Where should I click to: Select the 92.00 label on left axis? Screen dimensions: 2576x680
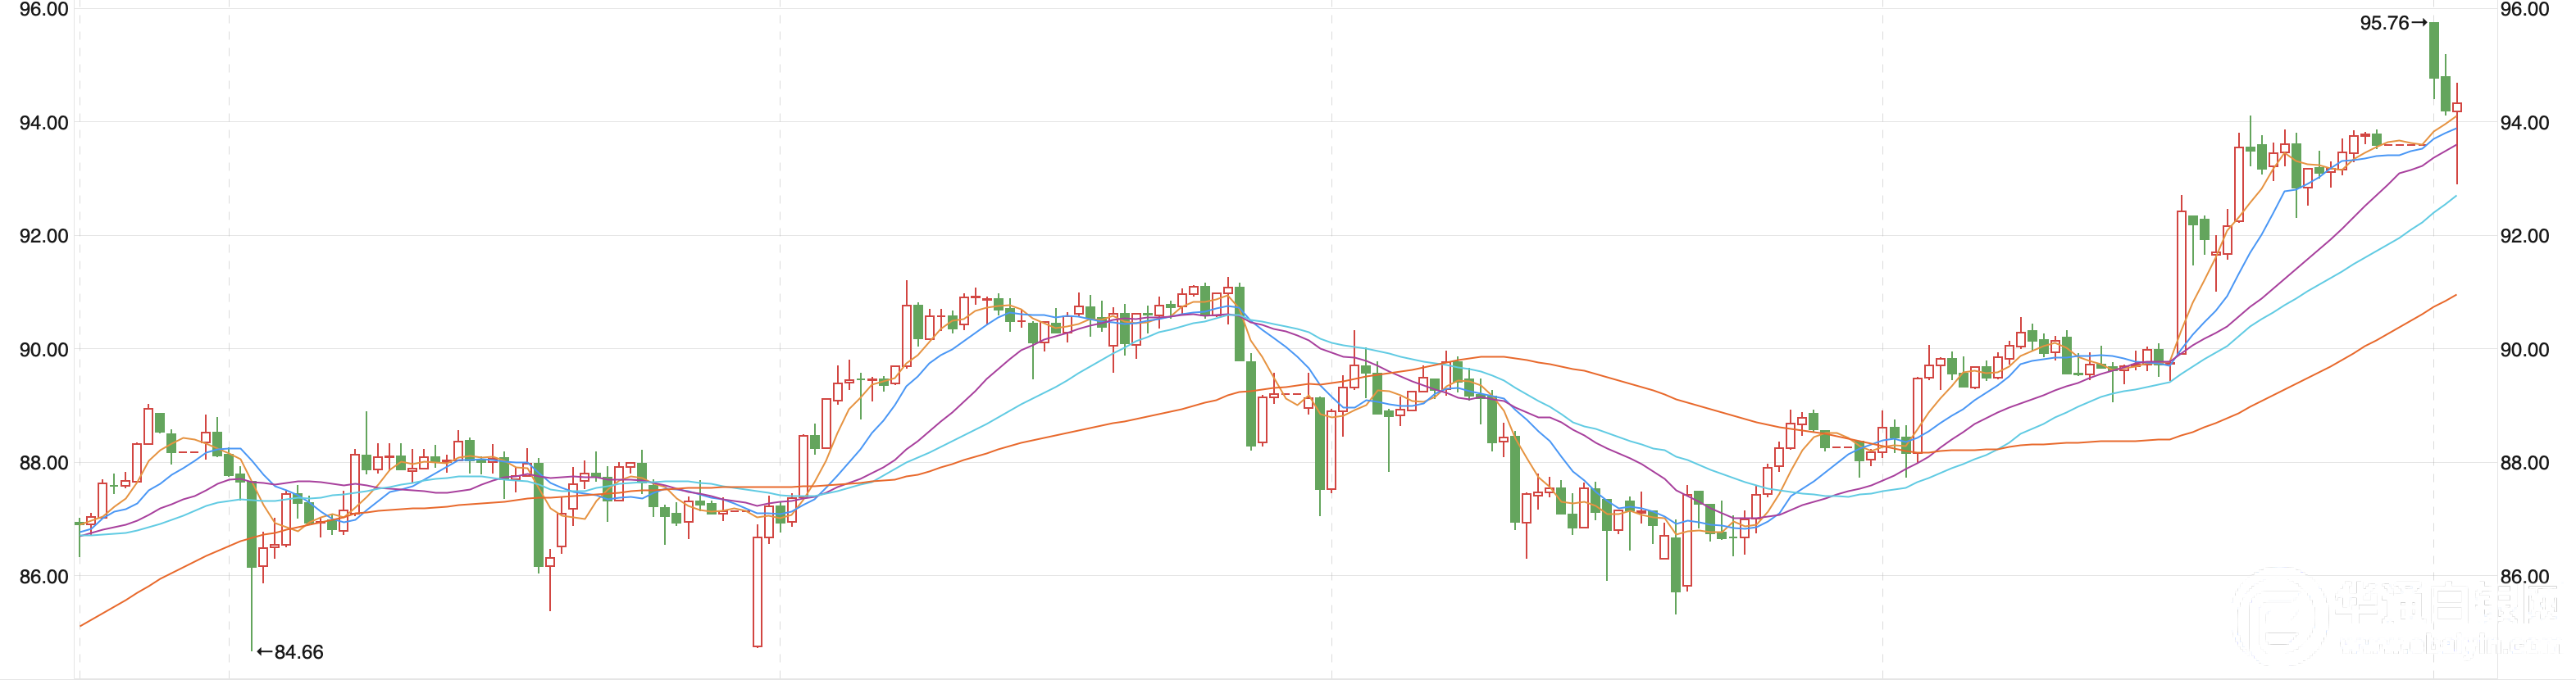tap(44, 236)
